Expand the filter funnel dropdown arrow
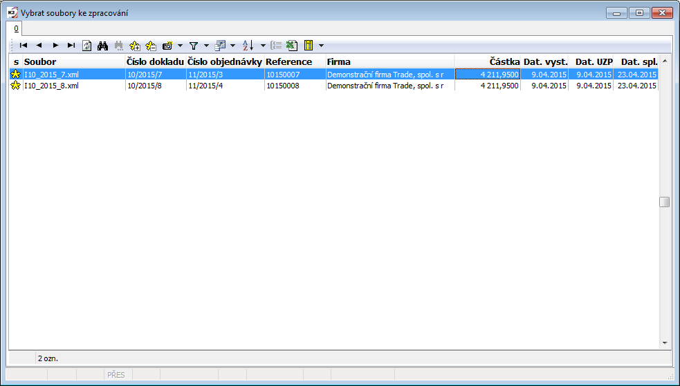 pos(206,46)
